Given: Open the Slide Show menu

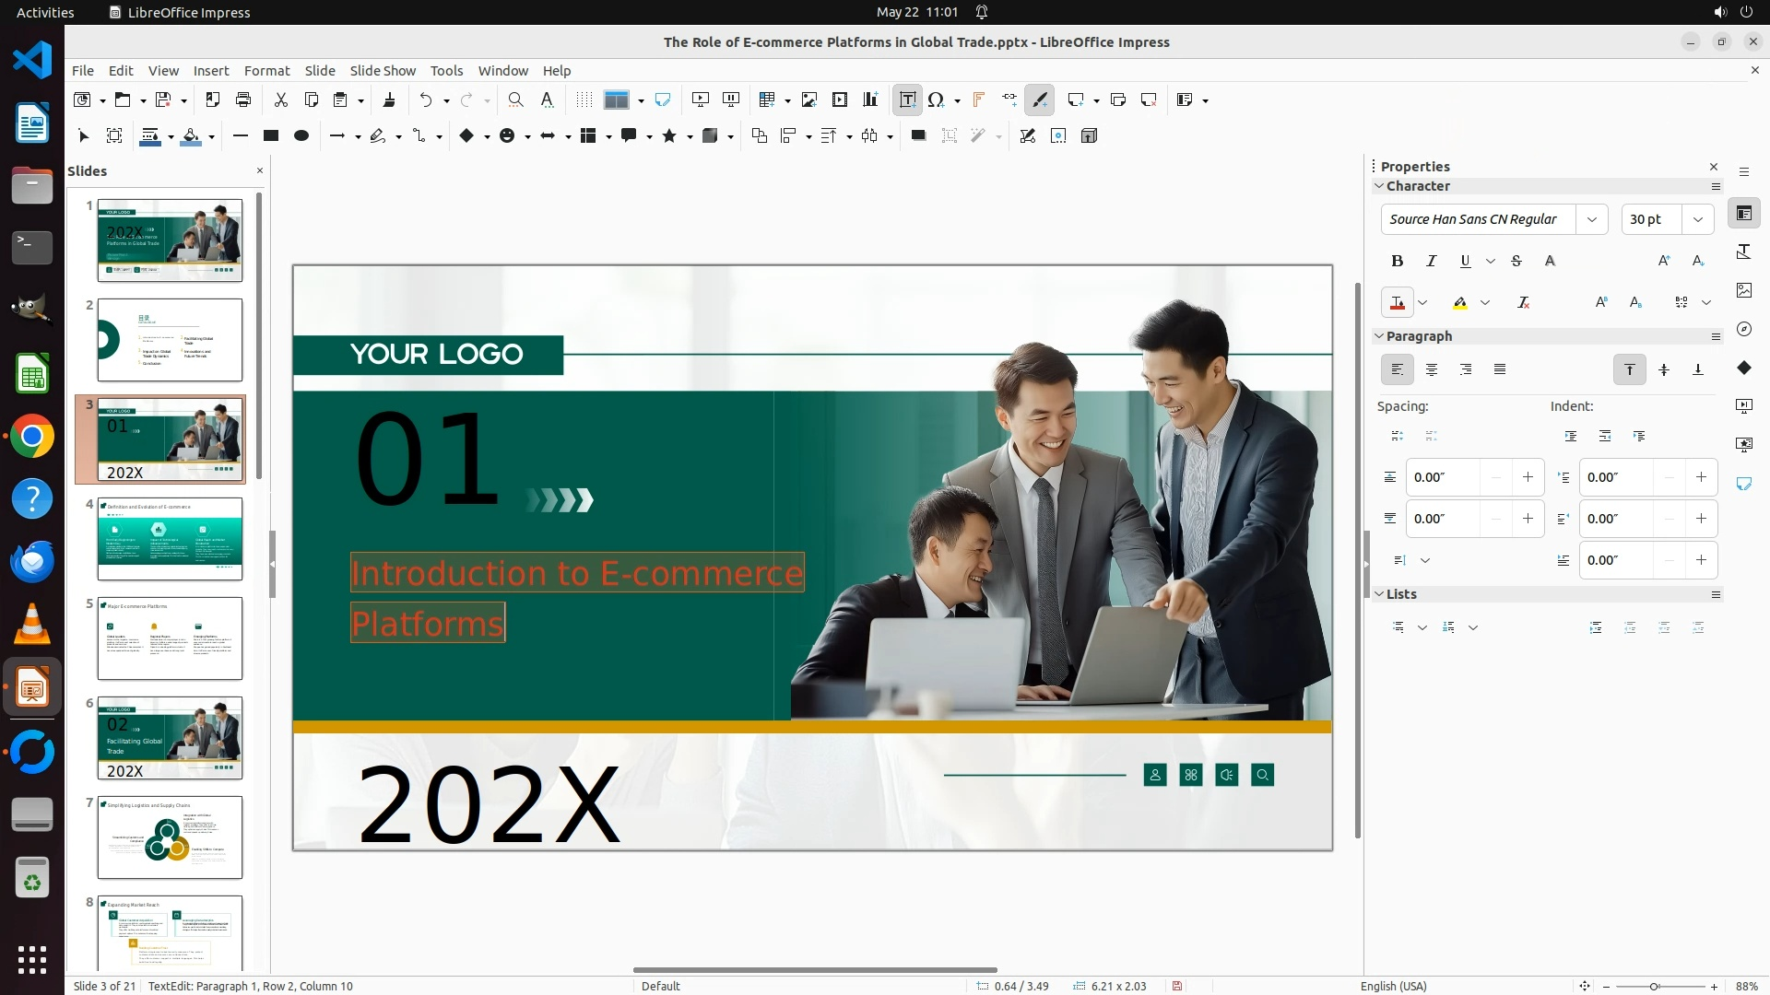Looking at the screenshot, I should 383,70.
